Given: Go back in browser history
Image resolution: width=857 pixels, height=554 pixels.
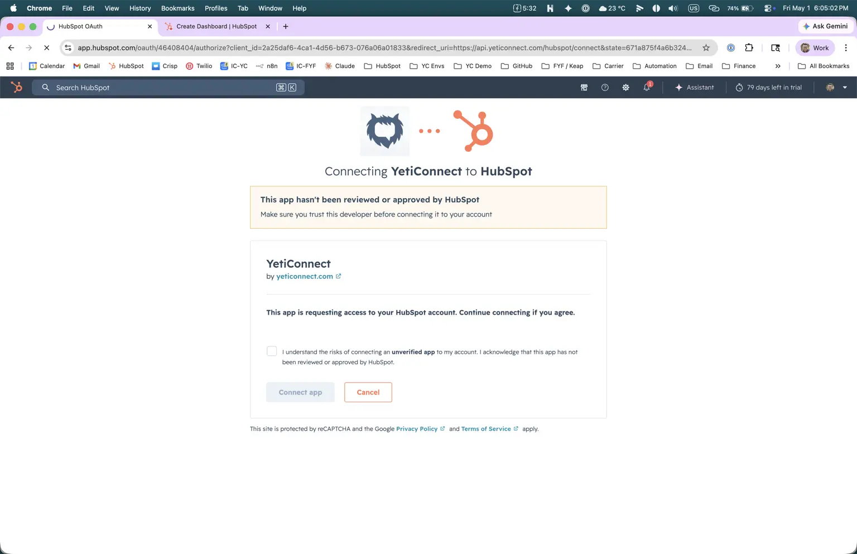Looking at the screenshot, I should point(11,48).
